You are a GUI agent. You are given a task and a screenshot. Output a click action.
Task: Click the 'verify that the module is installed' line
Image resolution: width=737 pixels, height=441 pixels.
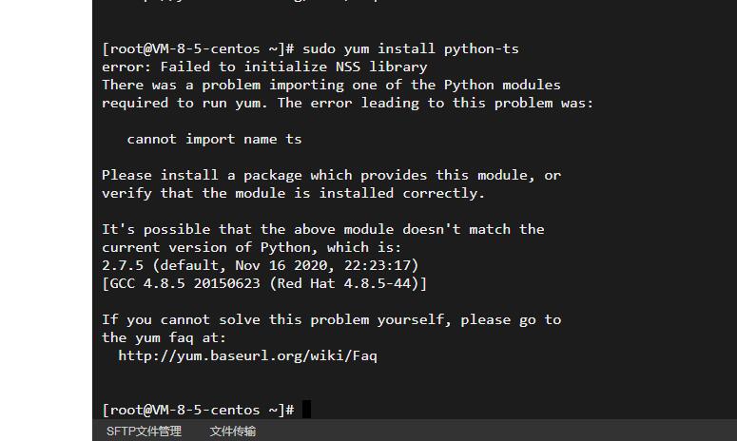[x=293, y=193]
